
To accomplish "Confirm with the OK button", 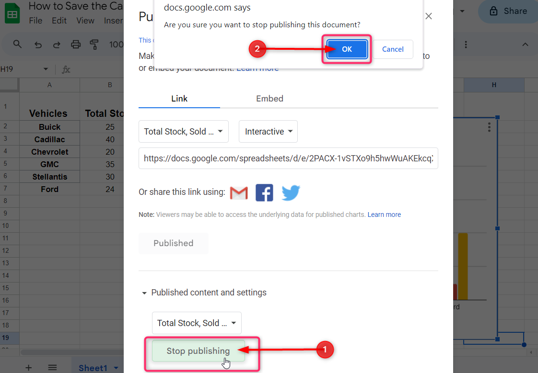I will 347,49.
